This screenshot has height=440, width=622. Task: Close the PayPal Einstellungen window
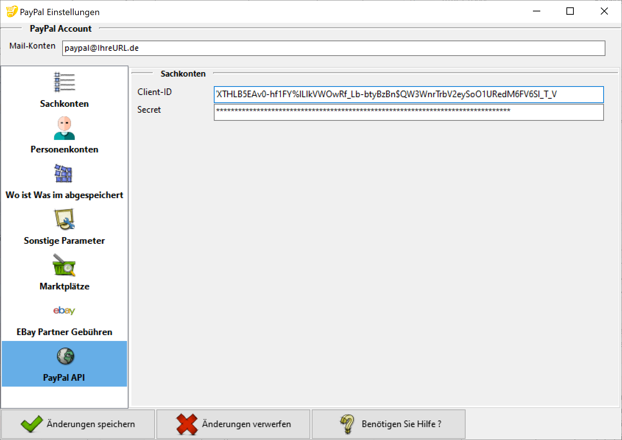pos(604,11)
